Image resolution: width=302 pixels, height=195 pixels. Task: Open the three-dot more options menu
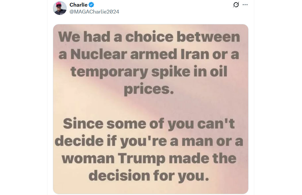coord(245,5)
